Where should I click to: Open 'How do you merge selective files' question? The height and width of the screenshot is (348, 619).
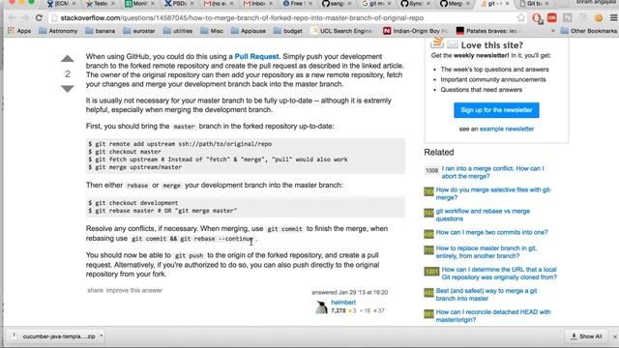coord(493,193)
